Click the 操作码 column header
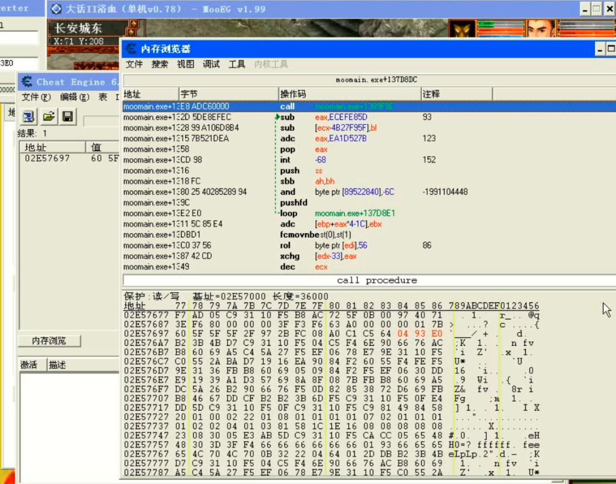 pos(293,94)
